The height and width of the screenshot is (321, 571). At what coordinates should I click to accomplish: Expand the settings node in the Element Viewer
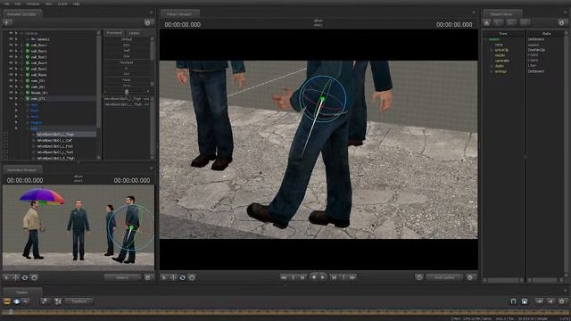pyautogui.click(x=492, y=71)
